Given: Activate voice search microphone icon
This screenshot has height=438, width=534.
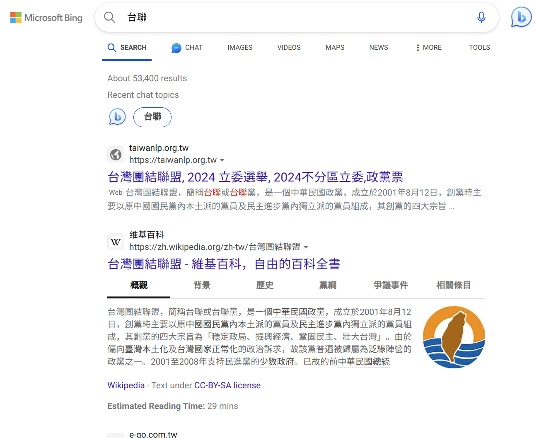Looking at the screenshot, I should [481, 17].
